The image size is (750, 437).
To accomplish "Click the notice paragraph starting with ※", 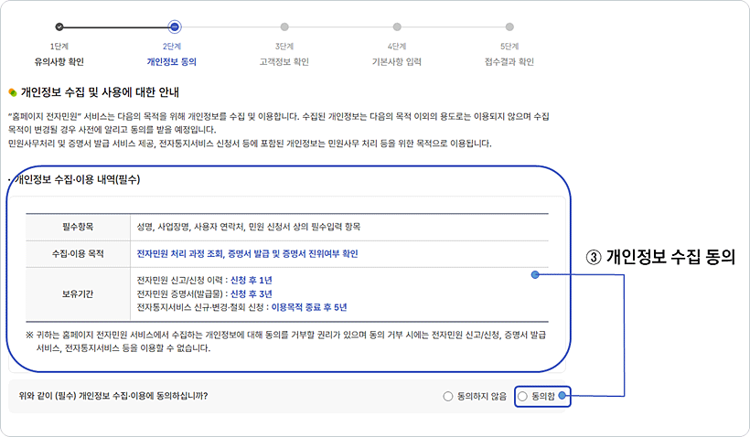I will click(x=285, y=341).
